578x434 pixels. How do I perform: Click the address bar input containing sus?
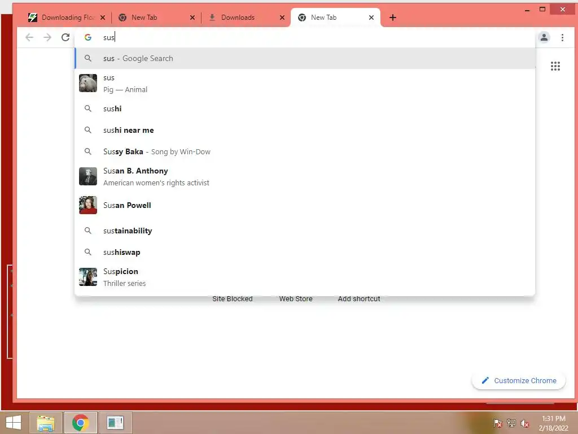(304, 37)
